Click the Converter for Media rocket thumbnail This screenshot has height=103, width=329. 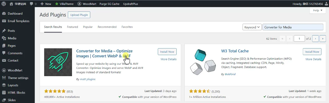click(x=58, y=62)
